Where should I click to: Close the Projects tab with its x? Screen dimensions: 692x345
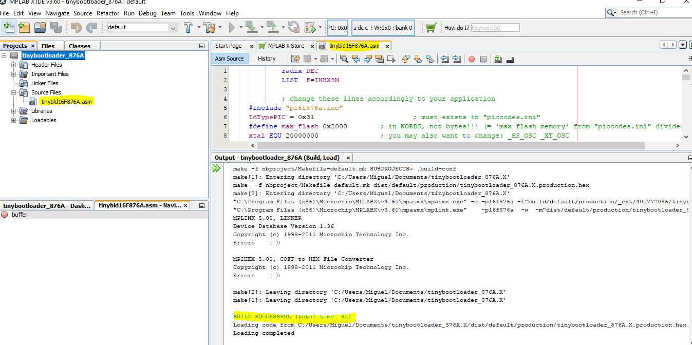point(32,46)
